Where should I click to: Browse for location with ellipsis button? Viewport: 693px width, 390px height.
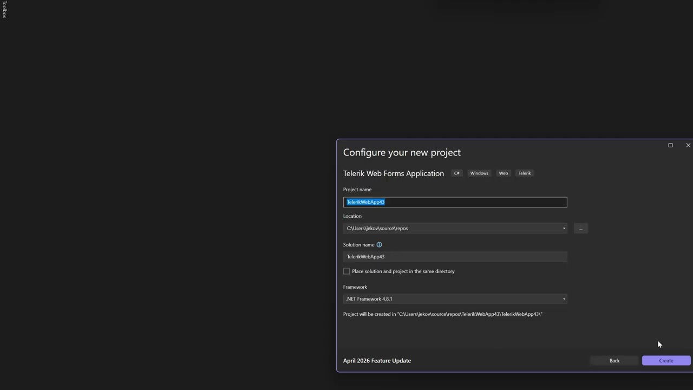click(580, 229)
